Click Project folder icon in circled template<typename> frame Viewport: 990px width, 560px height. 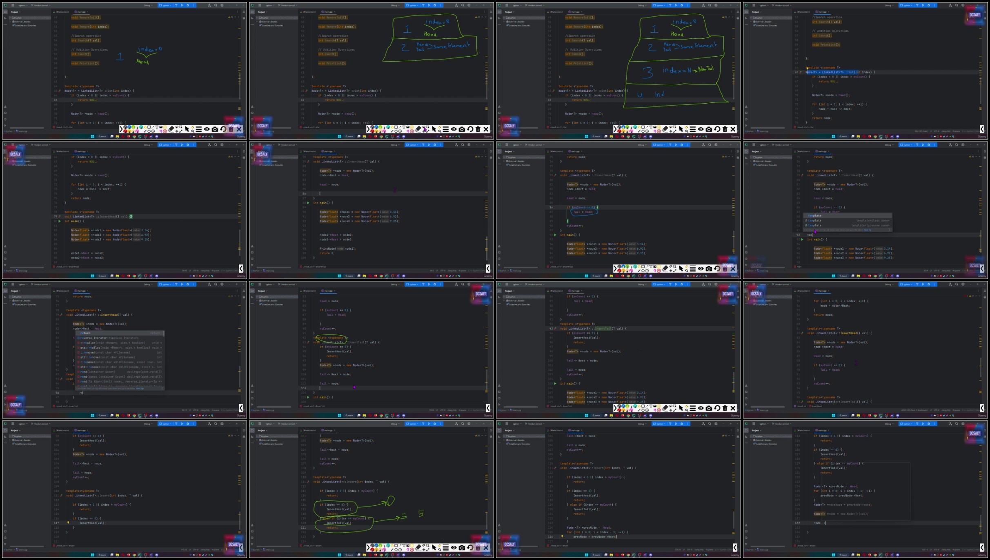(252, 291)
